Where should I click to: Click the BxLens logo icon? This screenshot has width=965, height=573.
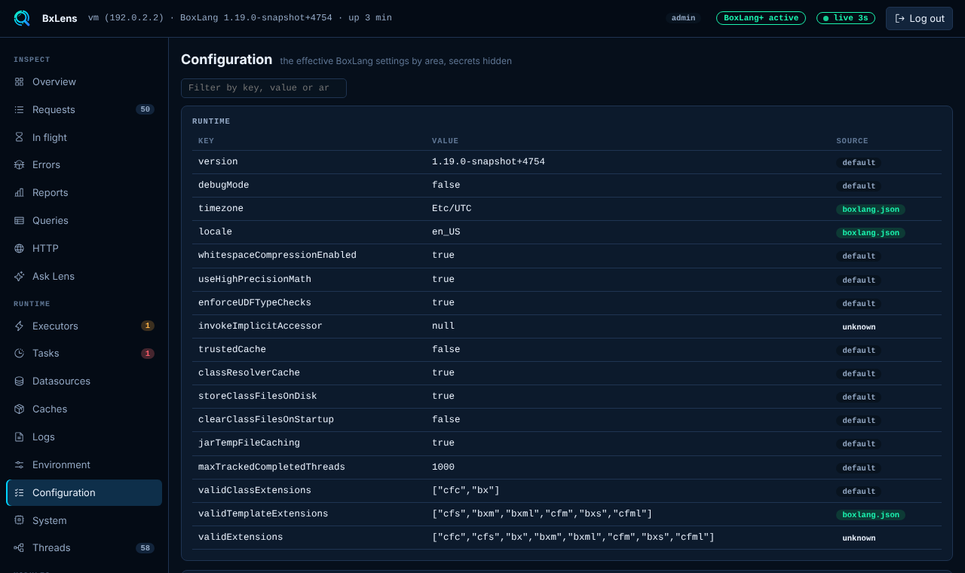22,18
